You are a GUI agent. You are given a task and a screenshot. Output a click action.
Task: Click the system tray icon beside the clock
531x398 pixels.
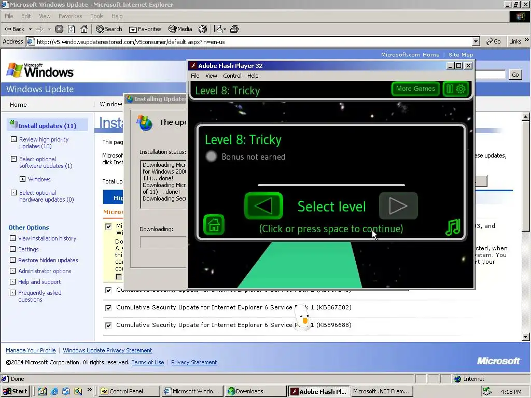pyautogui.click(x=487, y=391)
